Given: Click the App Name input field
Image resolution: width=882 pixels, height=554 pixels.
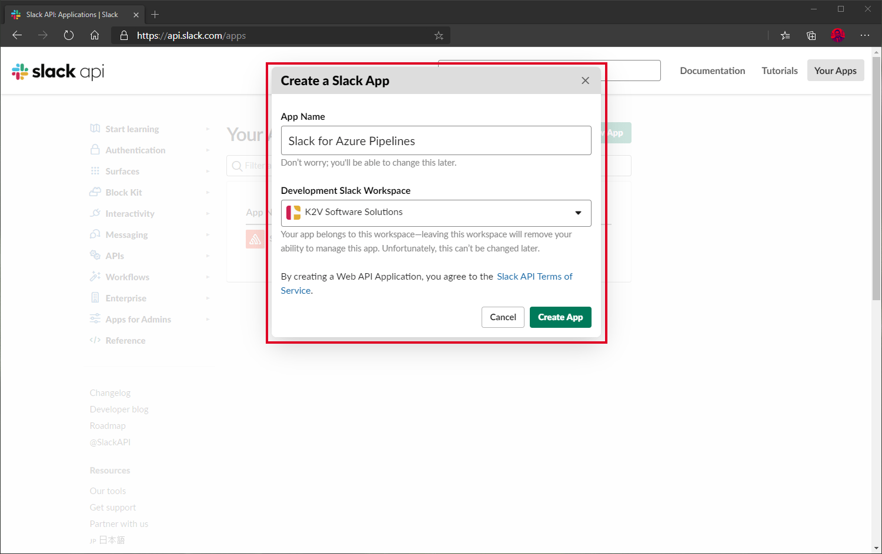Looking at the screenshot, I should (x=436, y=140).
